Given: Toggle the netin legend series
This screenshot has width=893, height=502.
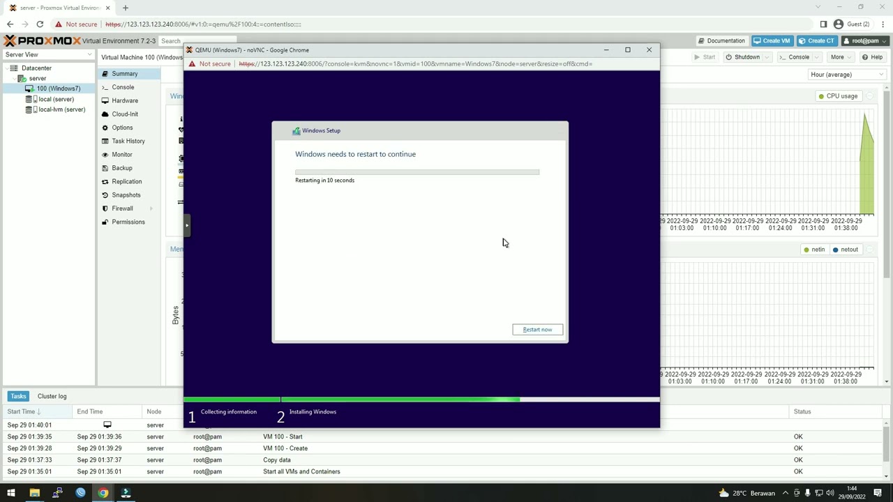Looking at the screenshot, I should click(813, 250).
